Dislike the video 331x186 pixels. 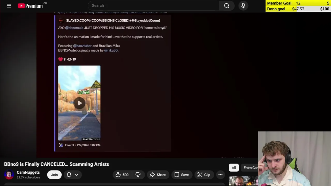click(x=138, y=175)
